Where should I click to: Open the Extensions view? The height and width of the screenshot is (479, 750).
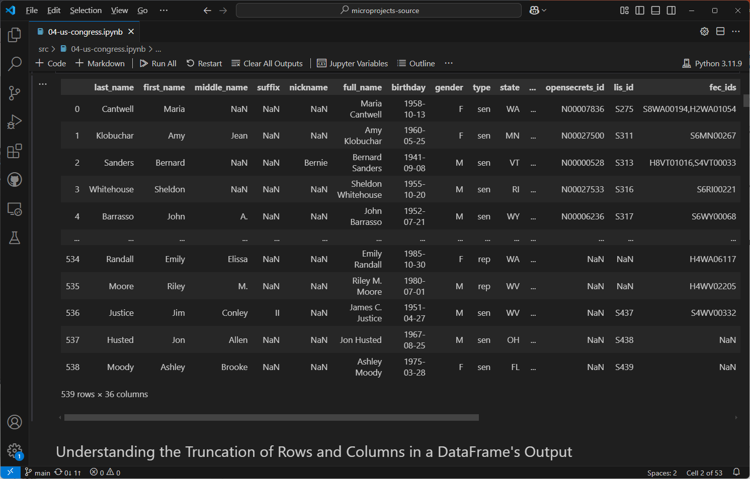coord(15,151)
